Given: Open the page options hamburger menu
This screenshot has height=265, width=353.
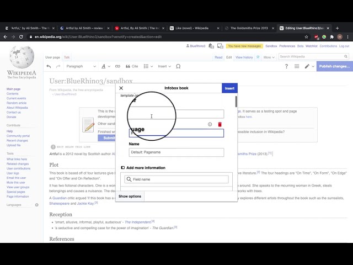Looking at the screenshot, I should coord(297,66).
